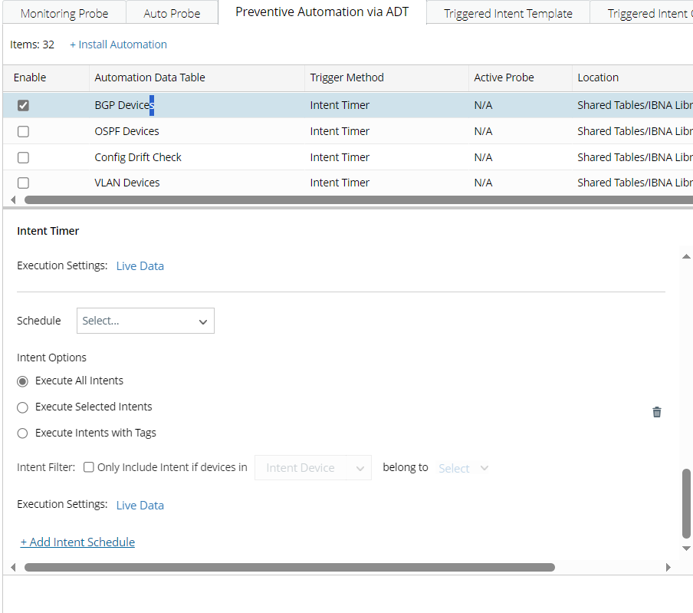Select Execute Selected Intents option
Viewport: 693px width, 613px height.
point(23,407)
